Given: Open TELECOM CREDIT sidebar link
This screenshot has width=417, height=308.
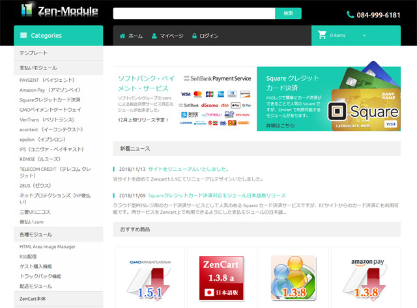Looking at the screenshot, I should [x=55, y=172].
